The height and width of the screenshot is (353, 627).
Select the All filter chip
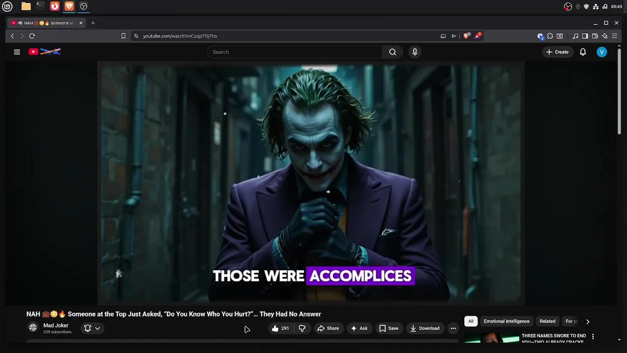coord(471,321)
